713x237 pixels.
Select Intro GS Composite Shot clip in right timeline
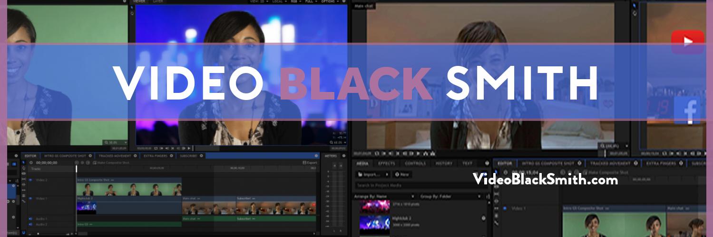(x=614, y=221)
